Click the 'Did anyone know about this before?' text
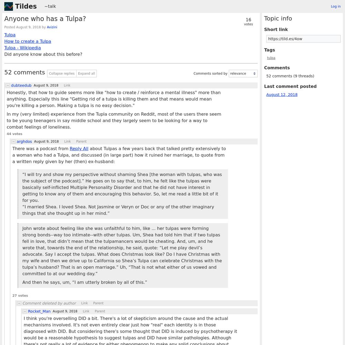Screen dimensions: 345x345 43,55
